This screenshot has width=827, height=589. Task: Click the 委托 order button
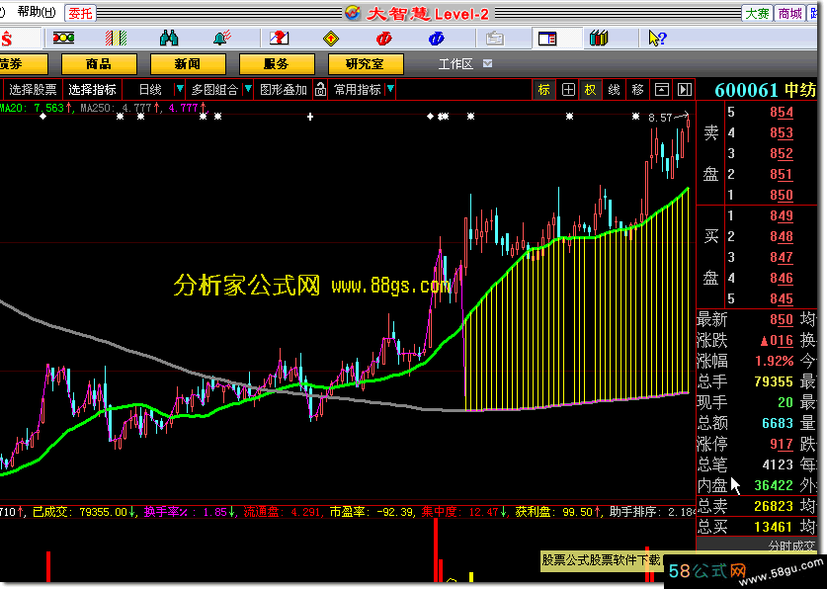click(x=80, y=13)
